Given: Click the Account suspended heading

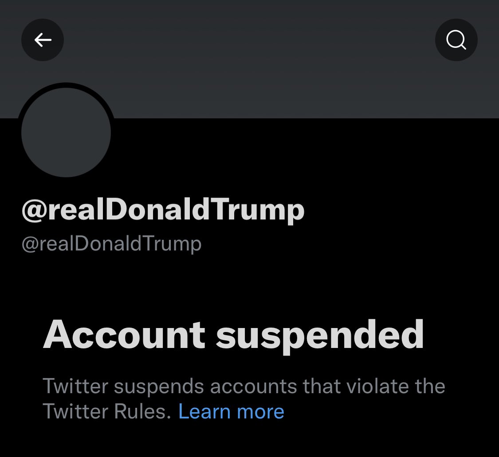Looking at the screenshot, I should click(233, 336).
